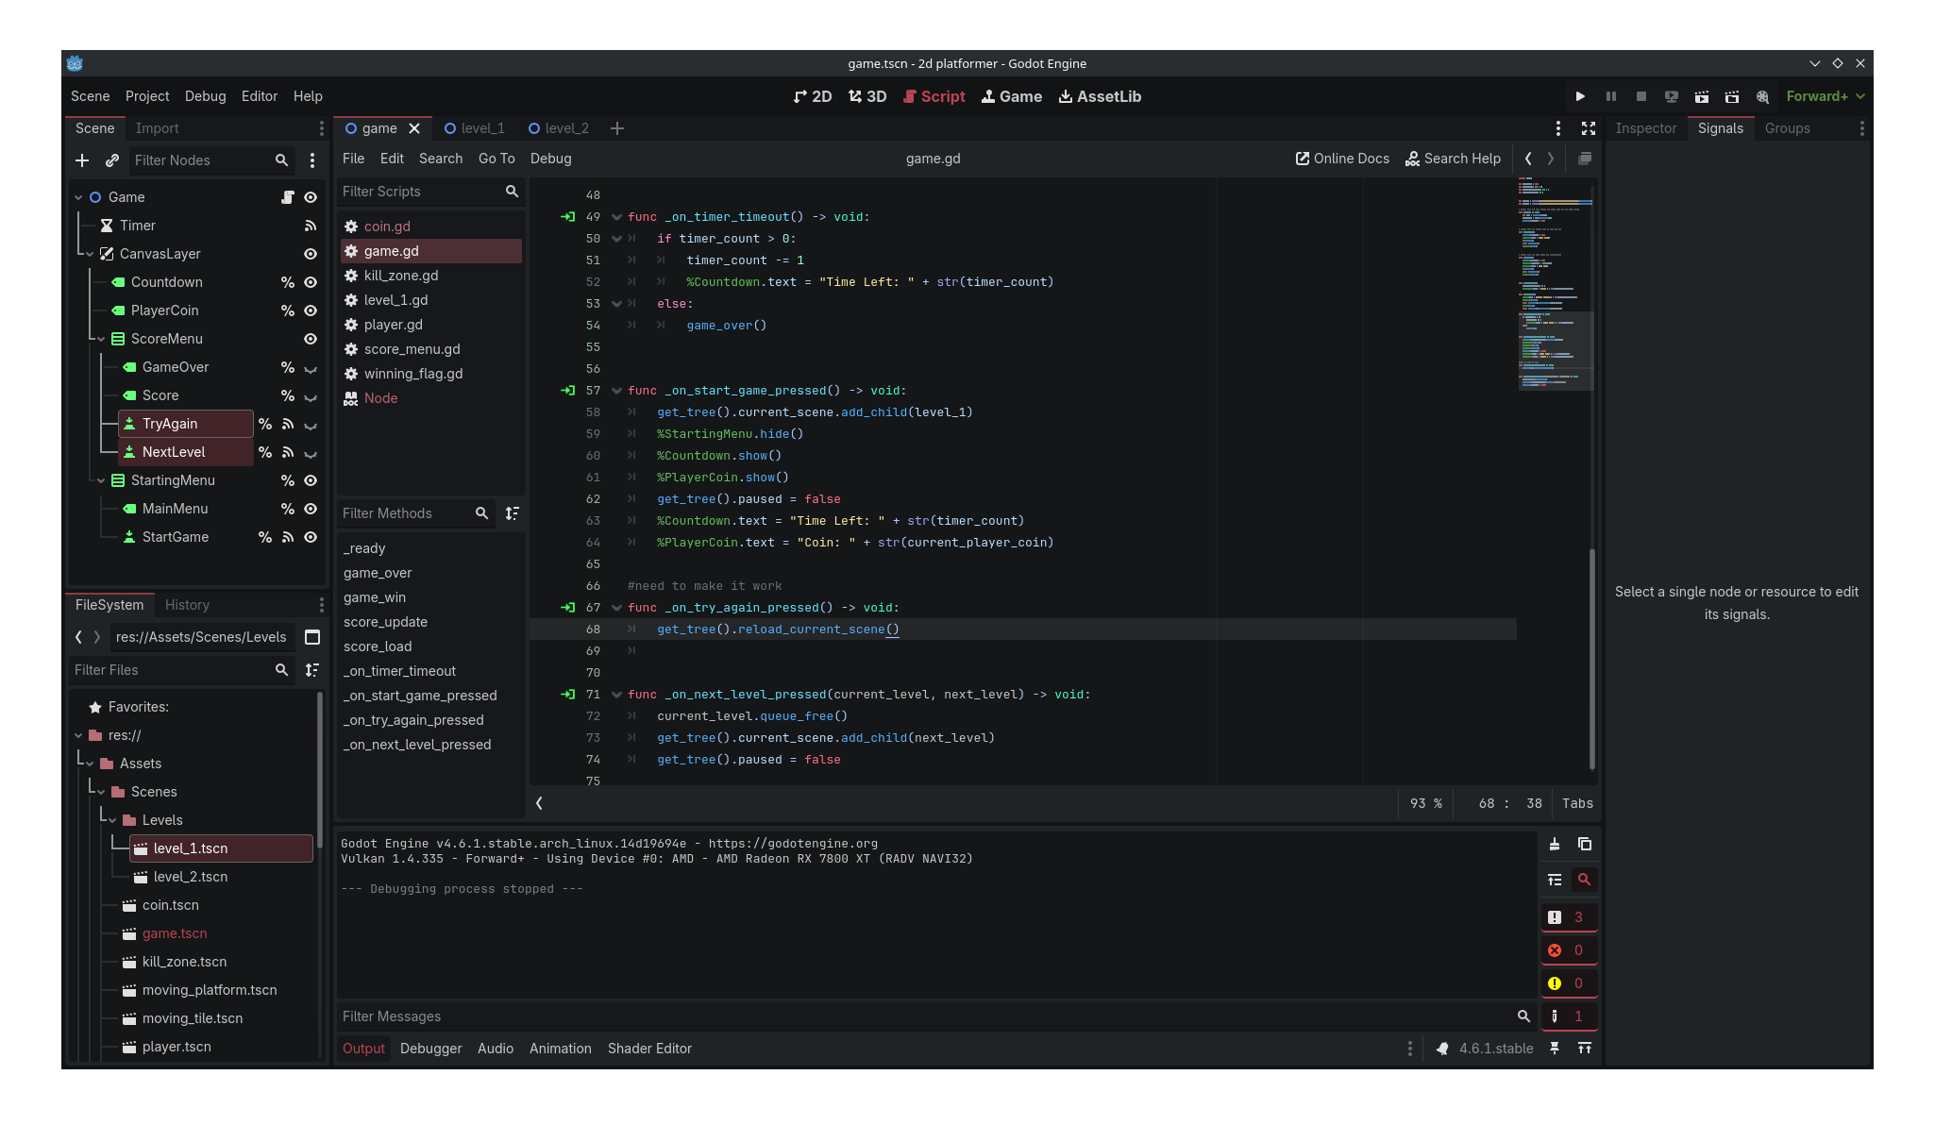Open the script attached to the Game node

[x=288, y=197]
